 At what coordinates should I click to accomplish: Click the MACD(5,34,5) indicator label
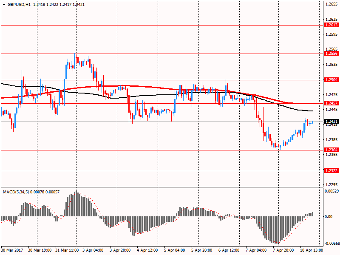16,192
